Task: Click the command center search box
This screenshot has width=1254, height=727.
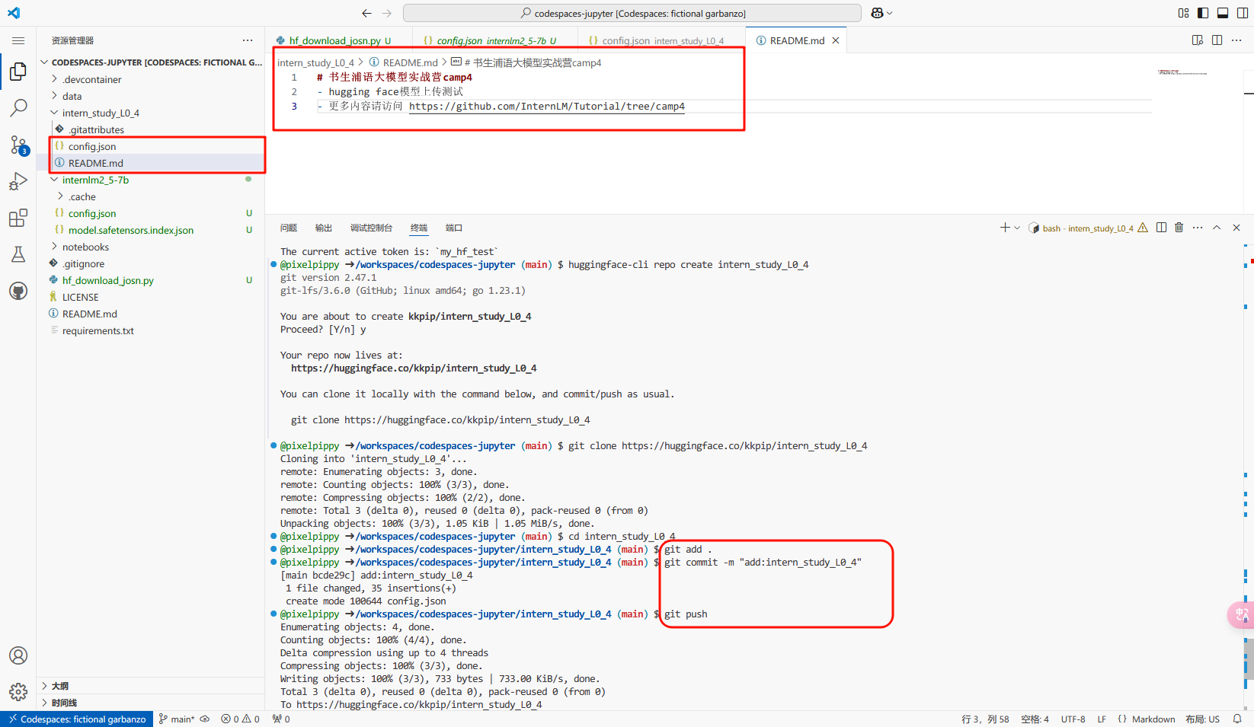Action: [x=632, y=13]
